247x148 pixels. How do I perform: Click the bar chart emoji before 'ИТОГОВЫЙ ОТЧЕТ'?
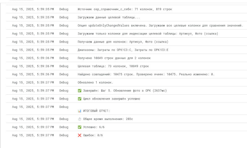coord(80,111)
